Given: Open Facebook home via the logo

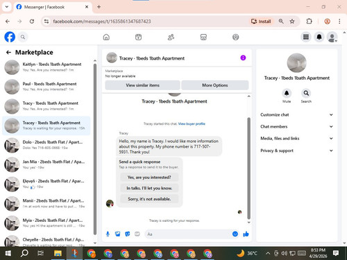Looking at the screenshot, I should (x=10, y=37).
